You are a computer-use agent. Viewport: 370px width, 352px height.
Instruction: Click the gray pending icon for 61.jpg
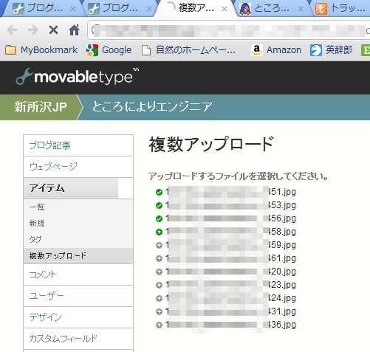pyautogui.click(x=159, y=258)
